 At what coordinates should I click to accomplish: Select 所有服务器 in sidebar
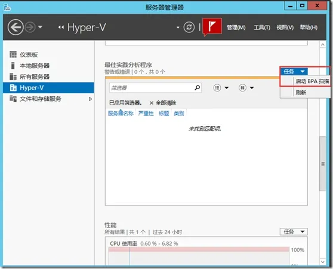point(35,77)
